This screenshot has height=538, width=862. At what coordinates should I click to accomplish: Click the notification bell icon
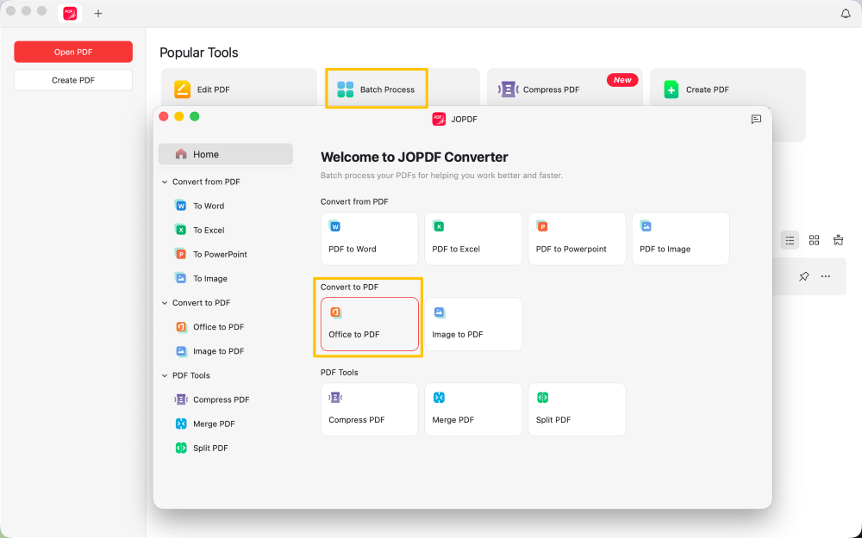[x=846, y=14]
